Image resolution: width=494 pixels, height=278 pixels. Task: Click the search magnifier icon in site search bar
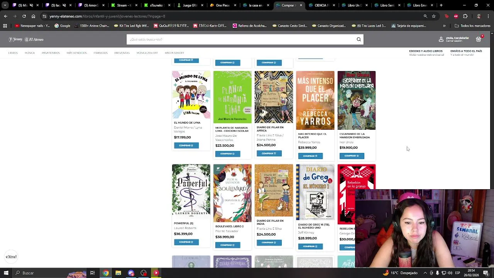point(359,39)
